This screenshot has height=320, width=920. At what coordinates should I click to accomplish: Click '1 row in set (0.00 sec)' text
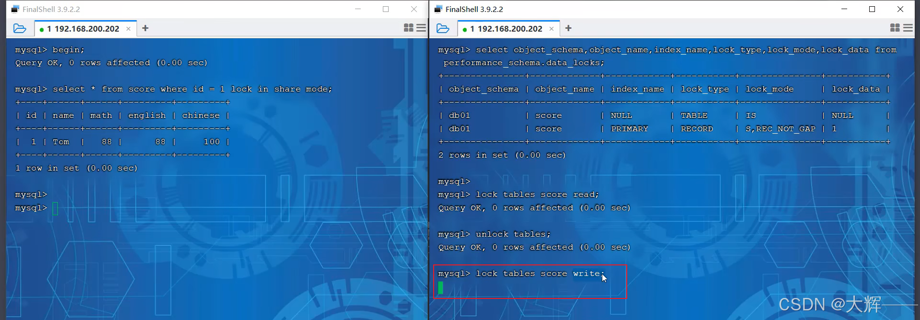pos(76,168)
